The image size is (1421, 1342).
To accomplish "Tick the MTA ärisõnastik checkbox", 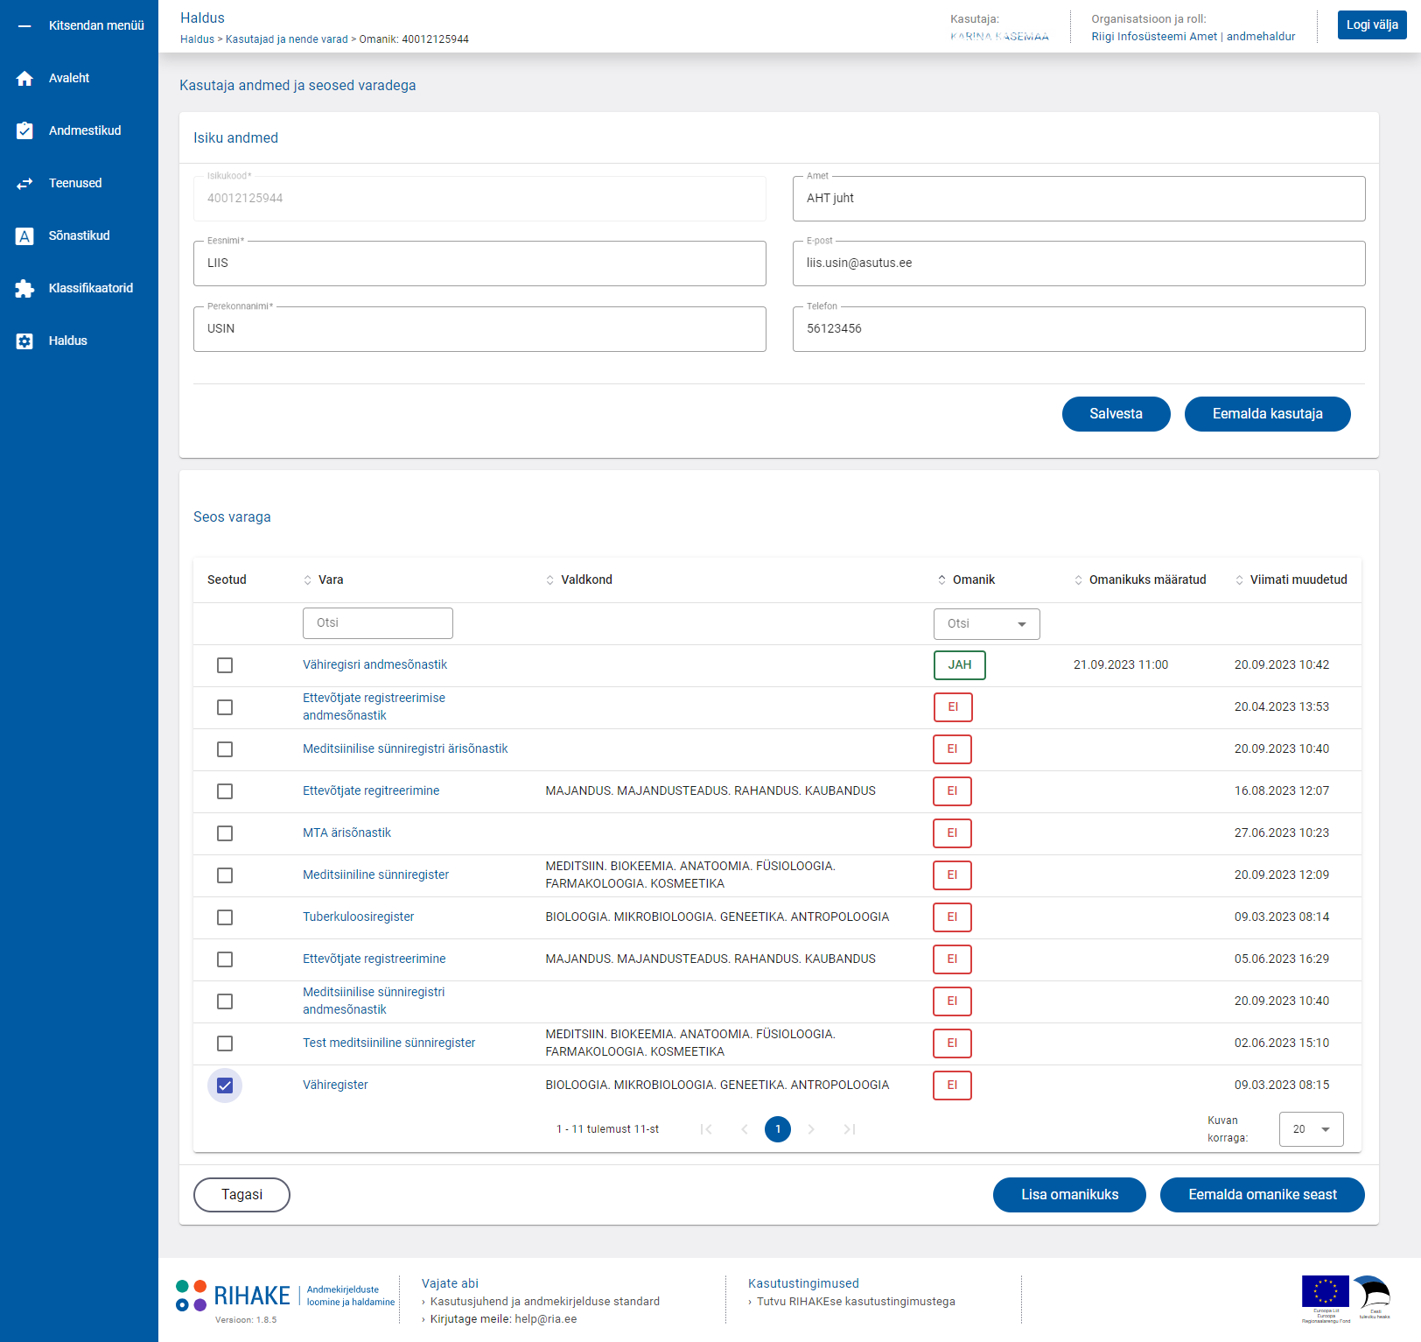I will (x=225, y=833).
